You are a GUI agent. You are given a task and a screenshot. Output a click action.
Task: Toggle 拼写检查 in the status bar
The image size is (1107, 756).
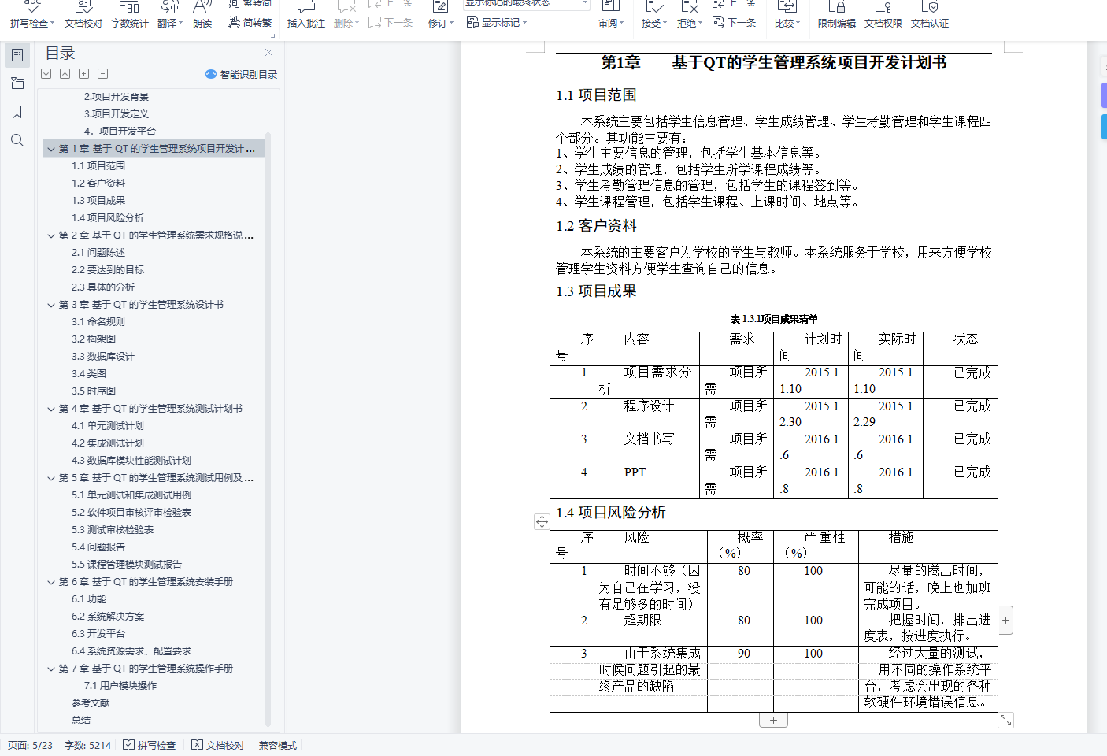[x=149, y=745]
